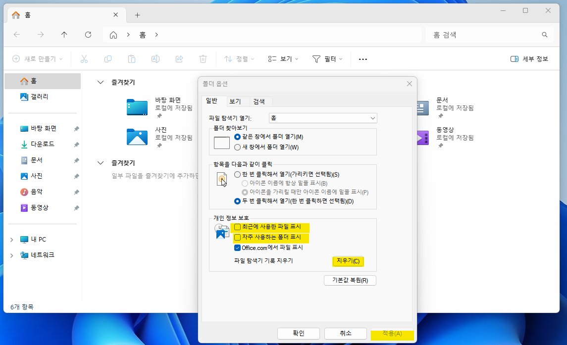Click chevron after 홈 in address bar
Image resolution: width=567 pixels, height=345 pixels.
pos(156,35)
